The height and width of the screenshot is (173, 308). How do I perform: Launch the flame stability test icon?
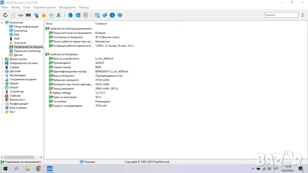(x=44, y=15)
